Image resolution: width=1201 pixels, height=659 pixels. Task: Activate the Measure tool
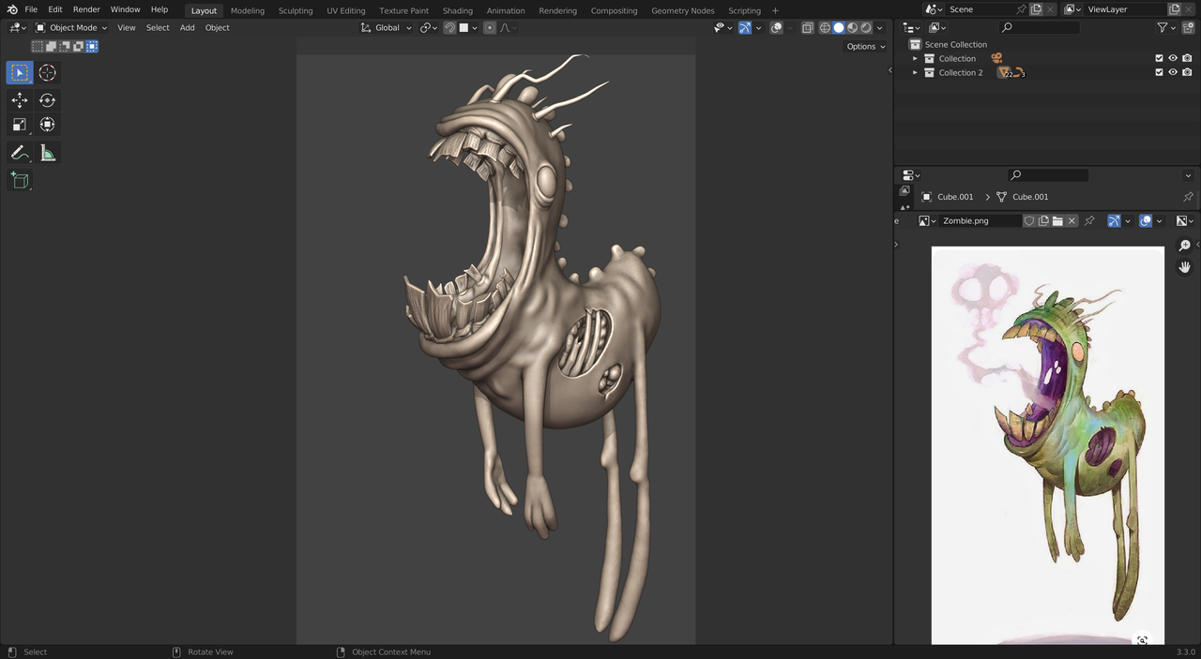tap(47, 153)
